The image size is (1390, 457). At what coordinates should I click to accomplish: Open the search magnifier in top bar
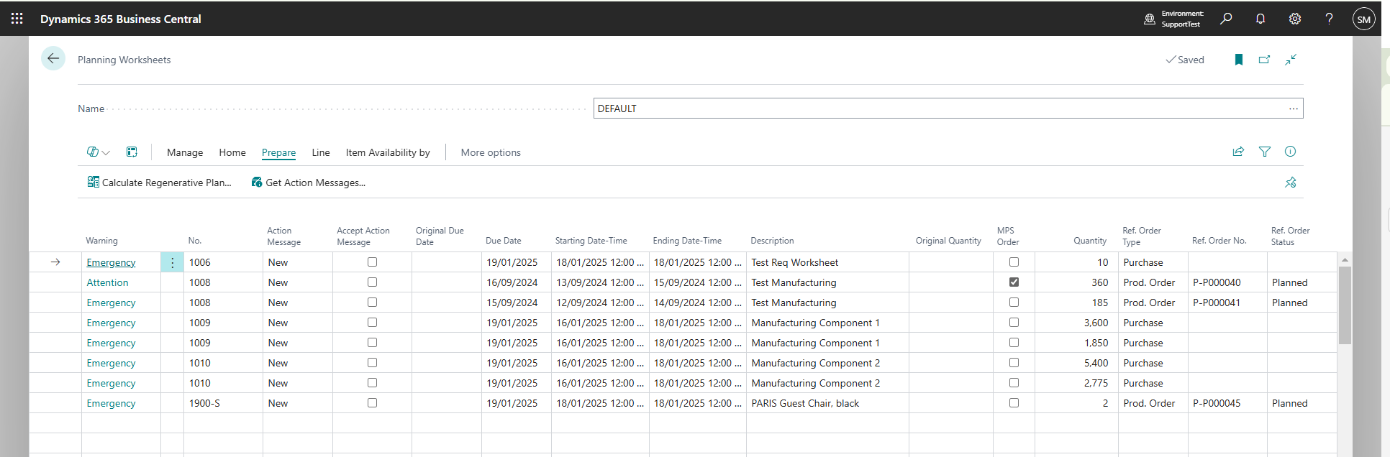coord(1226,19)
